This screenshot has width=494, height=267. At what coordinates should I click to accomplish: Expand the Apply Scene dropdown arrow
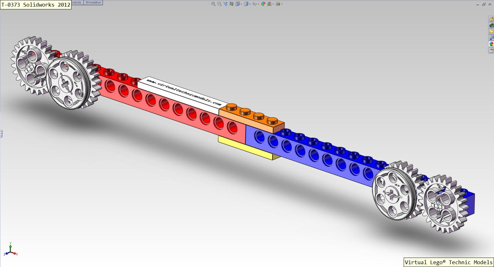273,4
